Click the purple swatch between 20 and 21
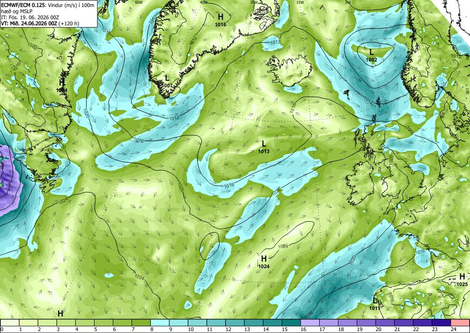The width and height of the screenshot is (470, 333). [x=385, y=323]
